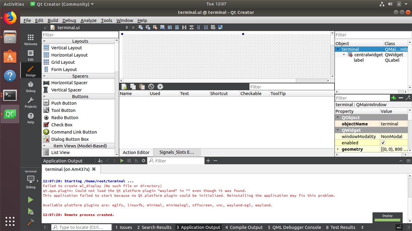Apply grid layout toolbar icon
This screenshot has width=412, height=231.
(206, 27)
